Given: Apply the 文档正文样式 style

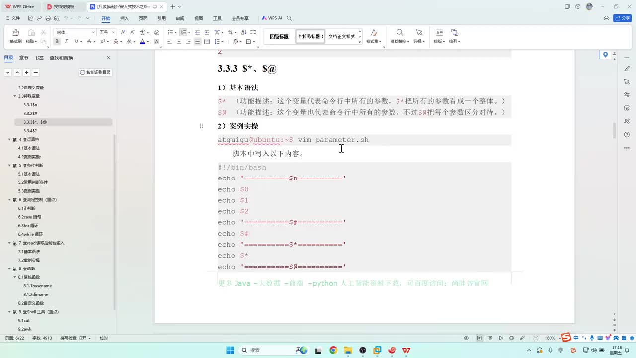Looking at the screenshot, I should click(341, 36).
